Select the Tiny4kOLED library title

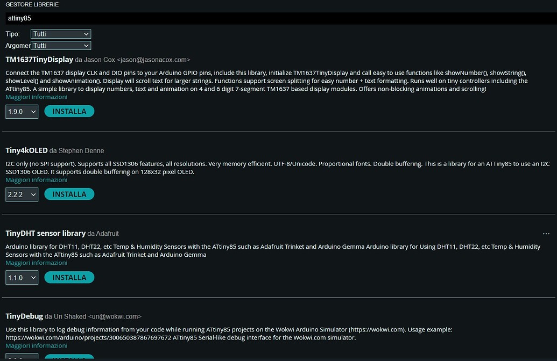tap(26, 150)
